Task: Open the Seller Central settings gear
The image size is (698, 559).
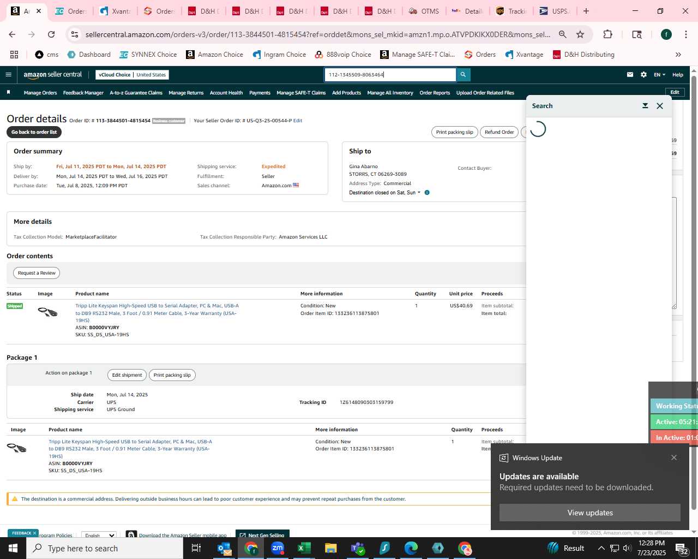Action: (643, 75)
